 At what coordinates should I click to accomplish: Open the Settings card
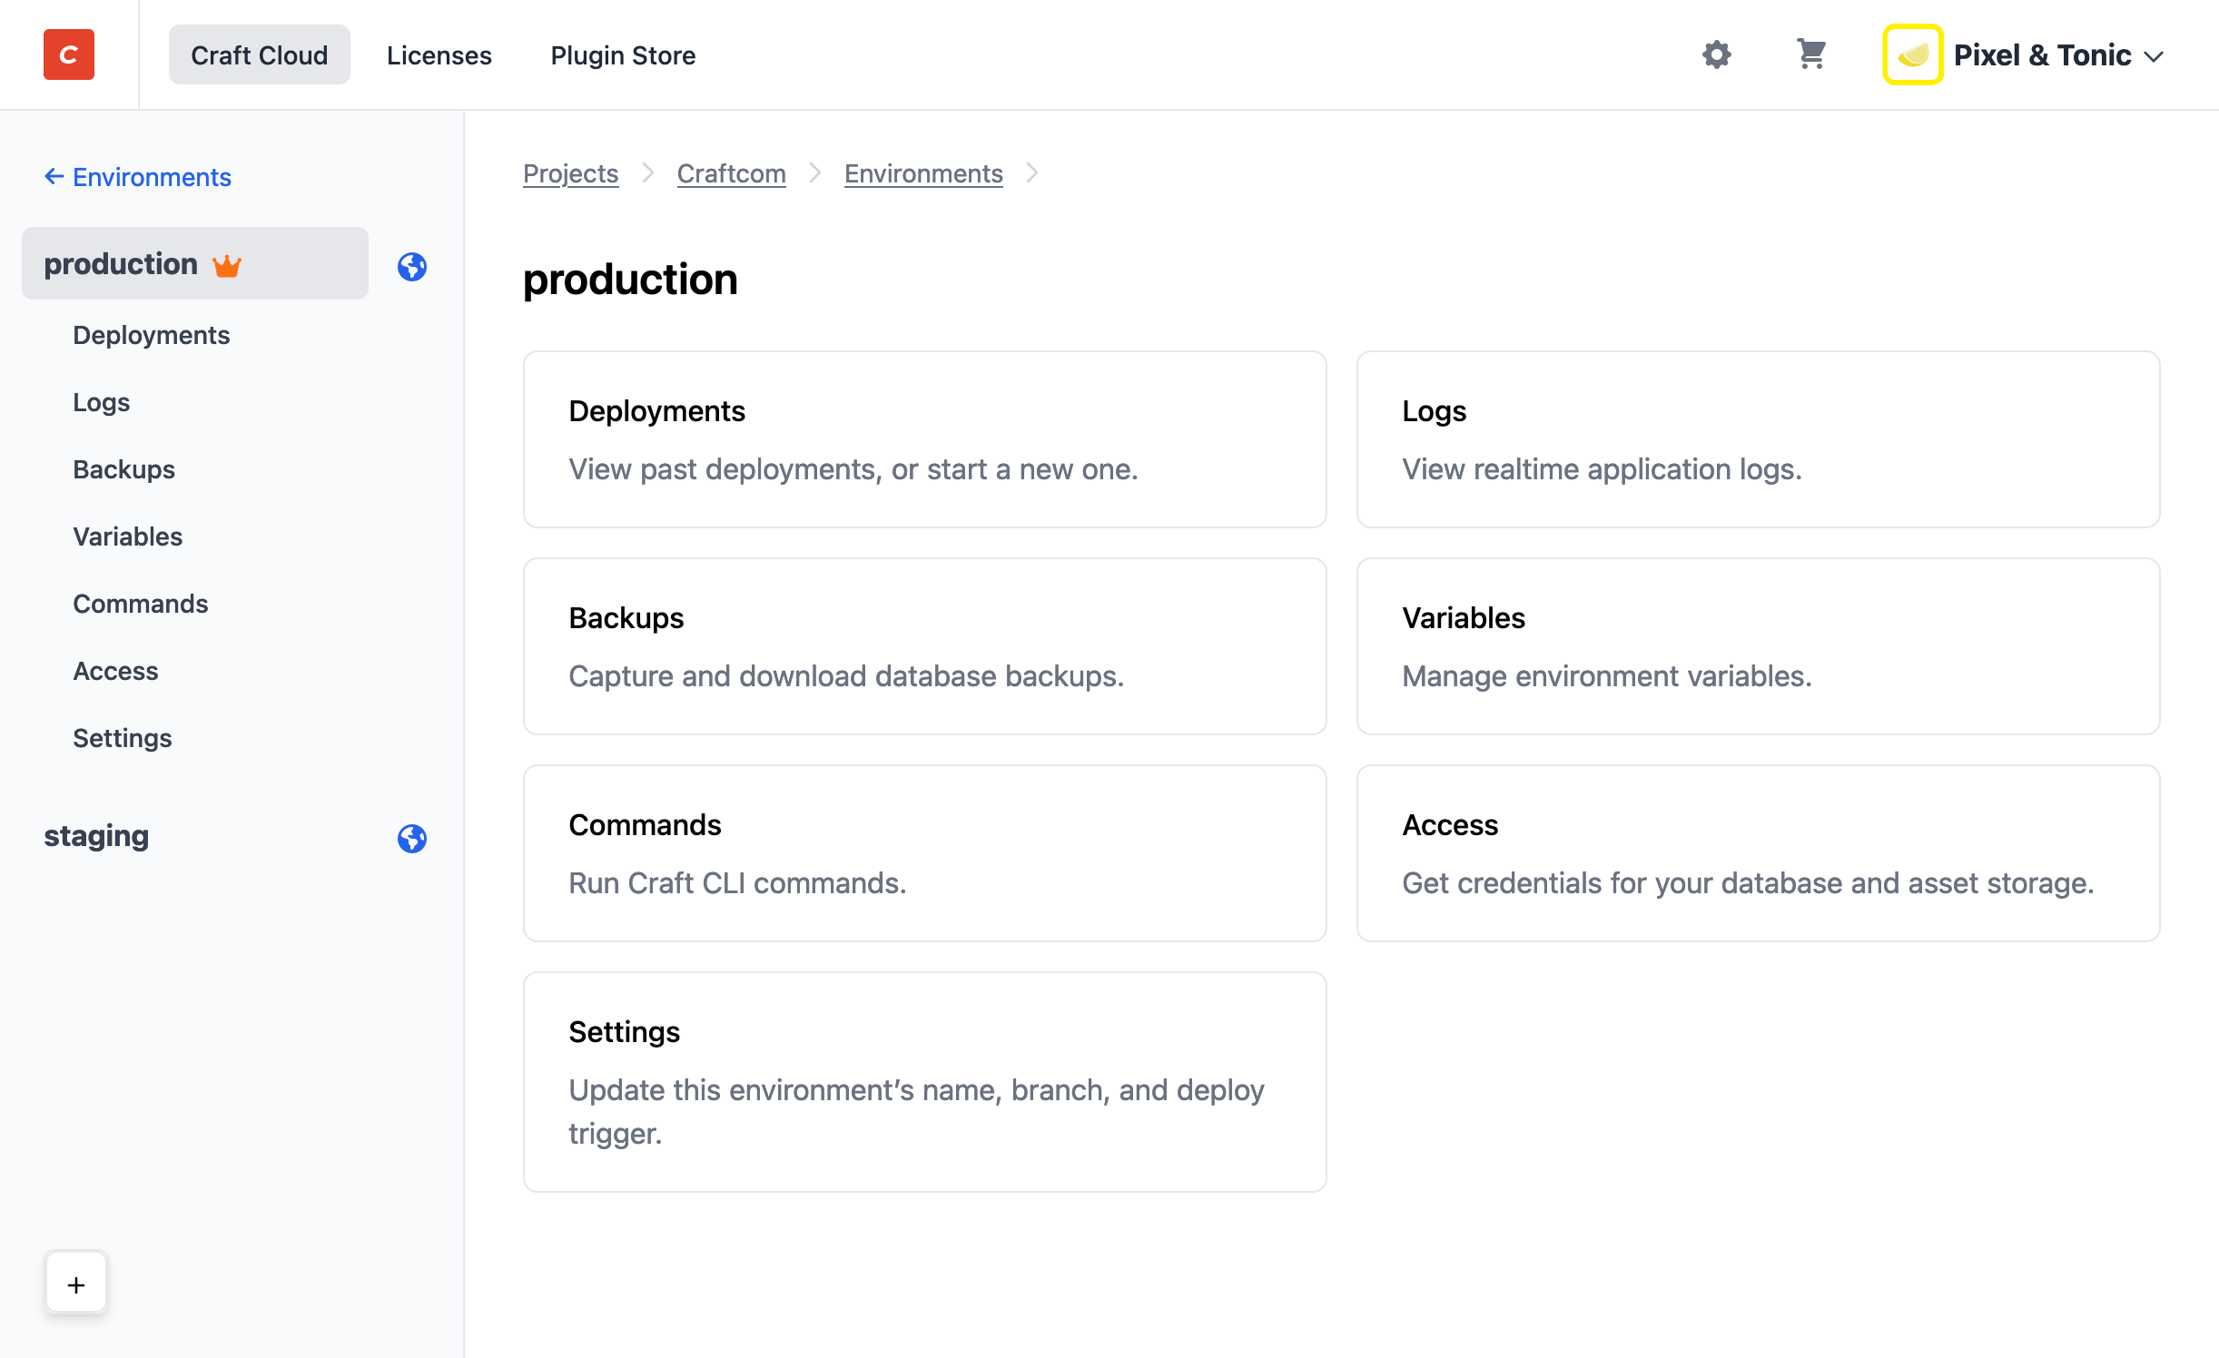pos(924,1082)
